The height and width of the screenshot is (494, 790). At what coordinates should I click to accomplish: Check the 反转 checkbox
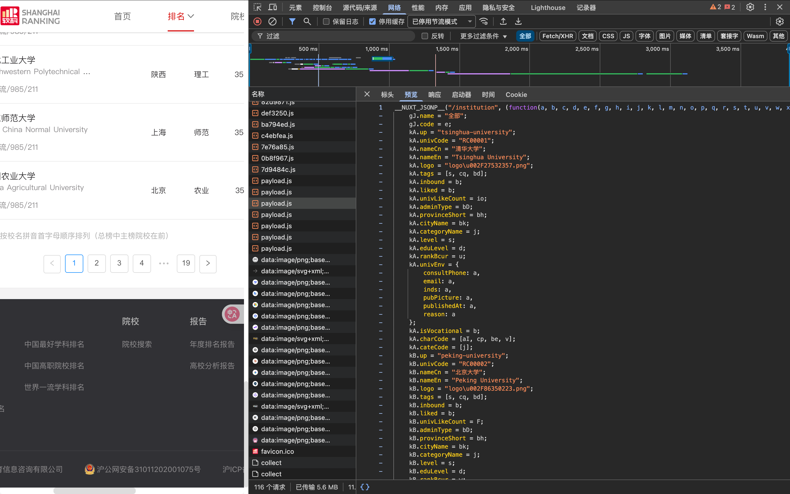point(425,36)
